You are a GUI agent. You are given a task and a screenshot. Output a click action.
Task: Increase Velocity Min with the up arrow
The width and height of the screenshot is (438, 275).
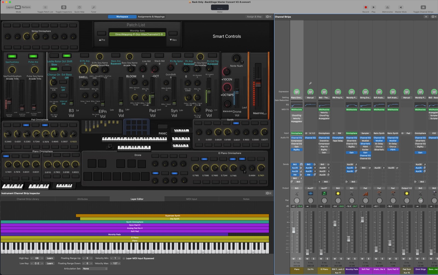pos(119,258)
